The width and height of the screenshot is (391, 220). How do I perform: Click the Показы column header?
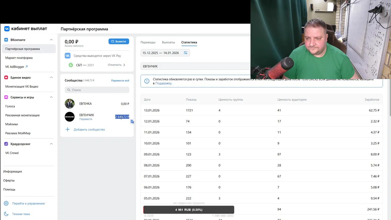191,100
